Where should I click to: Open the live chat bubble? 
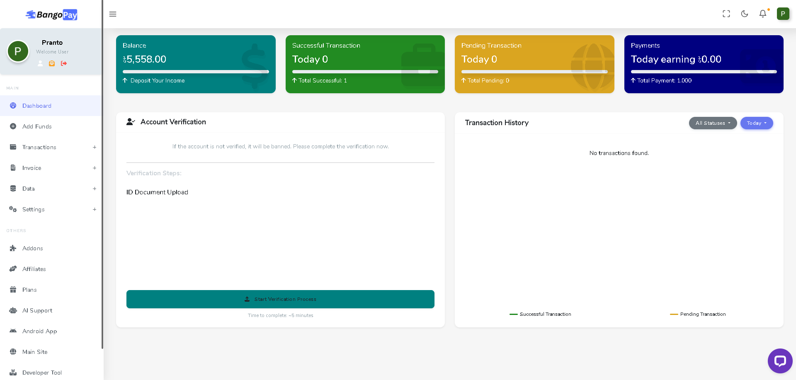(780, 361)
